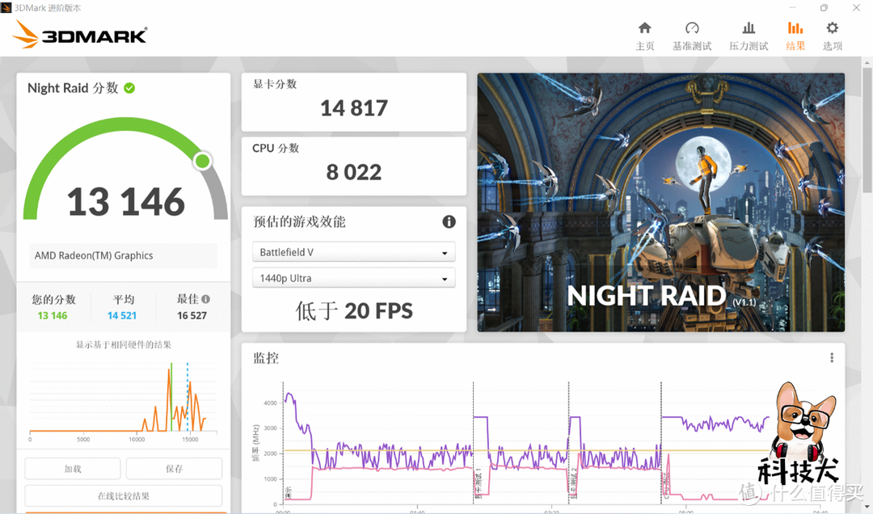This screenshot has height=514, width=873.
Task: Click the CPU score 8 022
Action: click(x=354, y=172)
